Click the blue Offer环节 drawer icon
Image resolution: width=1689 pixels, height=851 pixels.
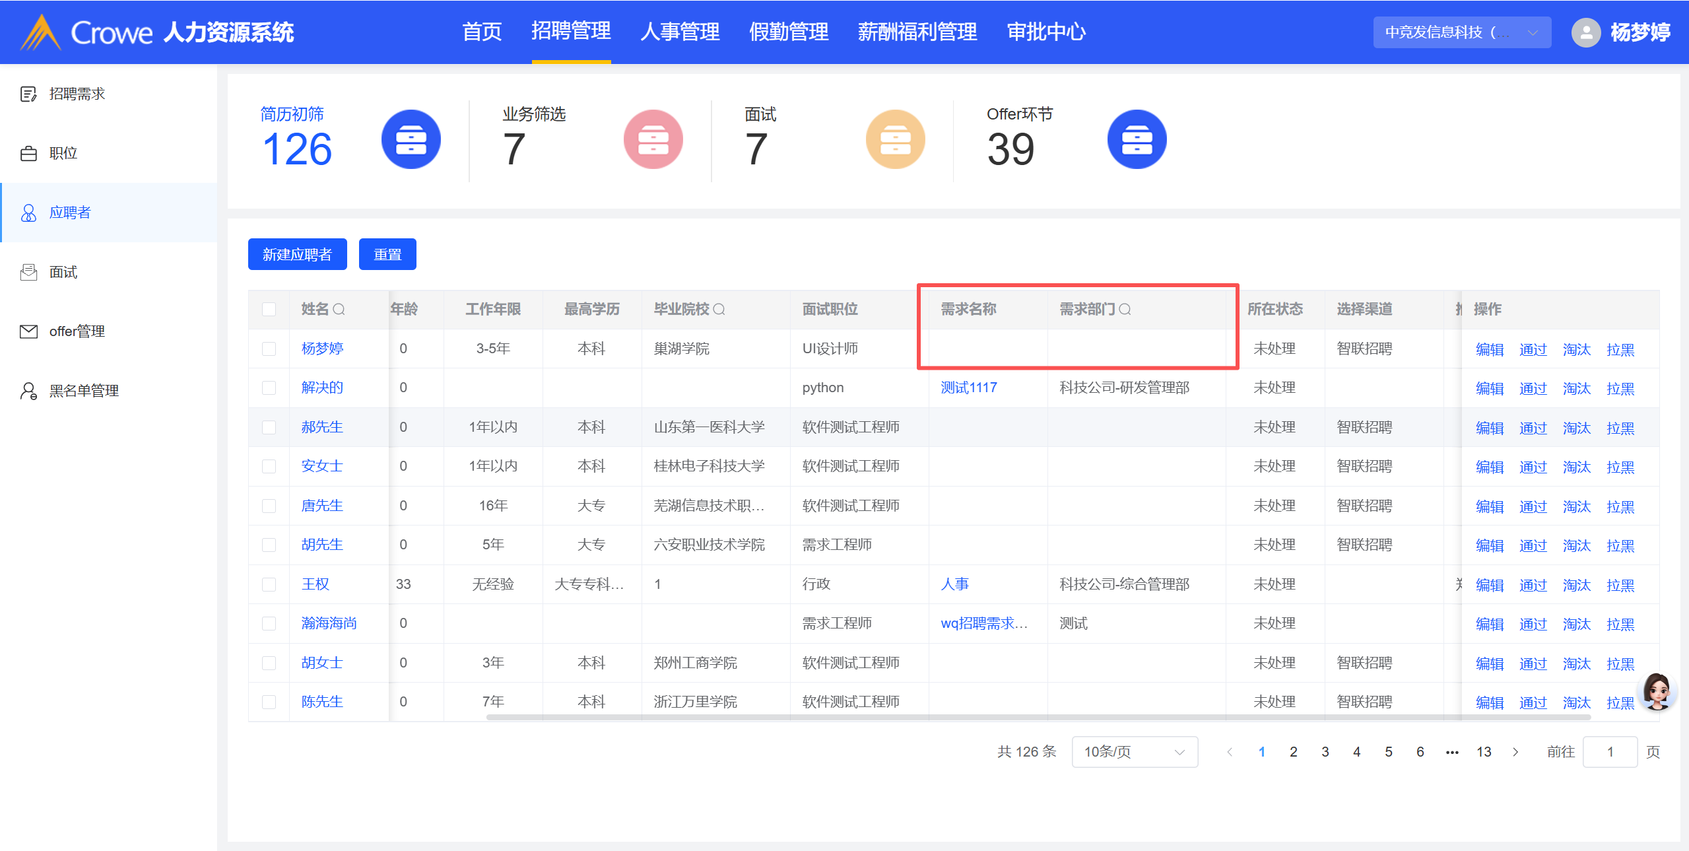1137,140
